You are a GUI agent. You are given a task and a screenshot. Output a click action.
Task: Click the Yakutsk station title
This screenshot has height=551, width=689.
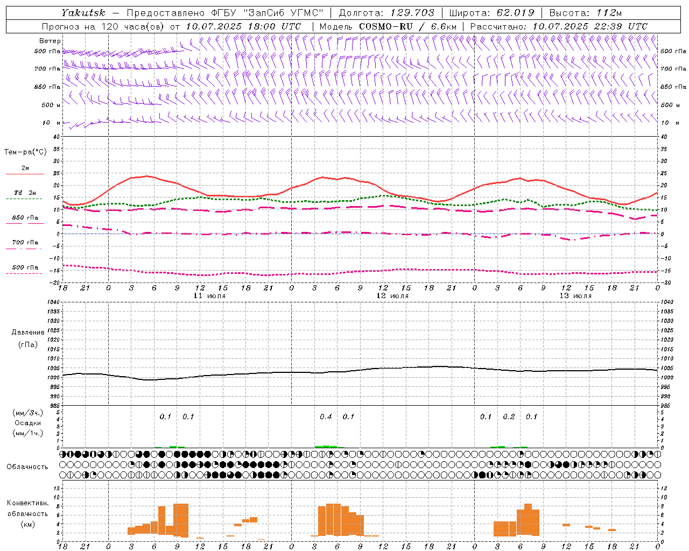[83, 12]
